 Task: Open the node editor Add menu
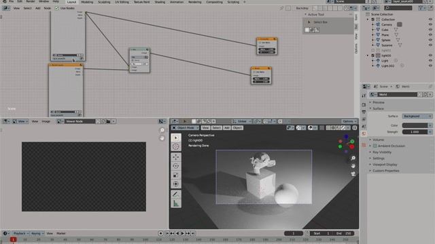click(x=38, y=8)
